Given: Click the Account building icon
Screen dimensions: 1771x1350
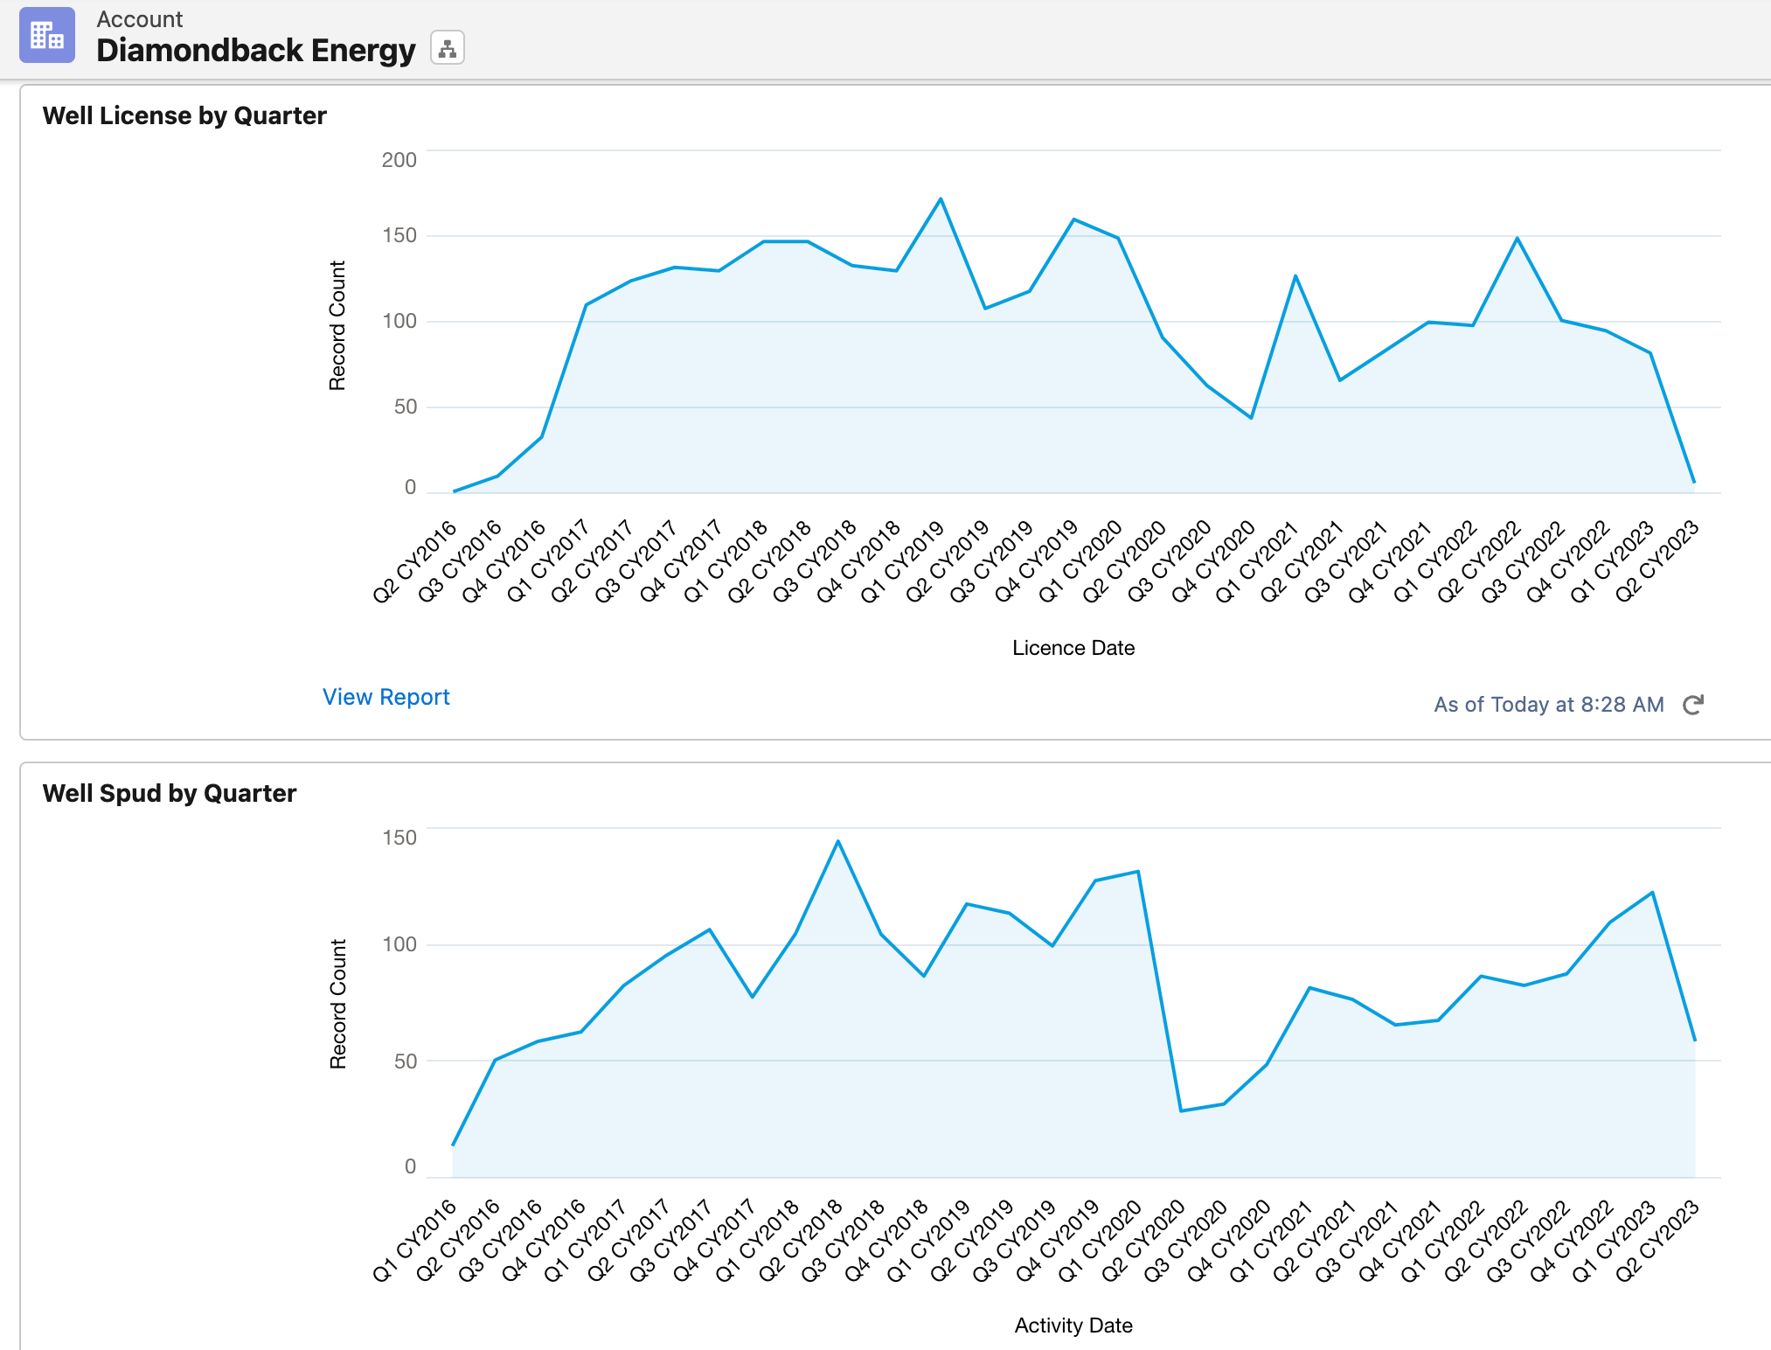Looking at the screenshot, I should (x=48, y=36).
